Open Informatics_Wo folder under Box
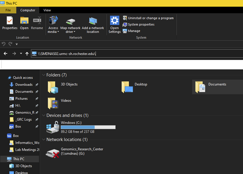Image resolution: width=243 pixels, height=174 pixels. click(x=24, y=143)
